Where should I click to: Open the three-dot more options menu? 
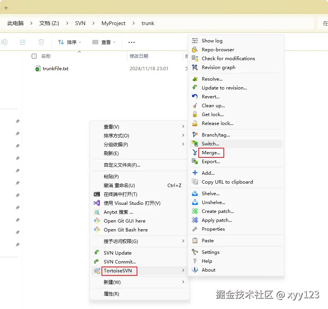[x=131, y=42]
